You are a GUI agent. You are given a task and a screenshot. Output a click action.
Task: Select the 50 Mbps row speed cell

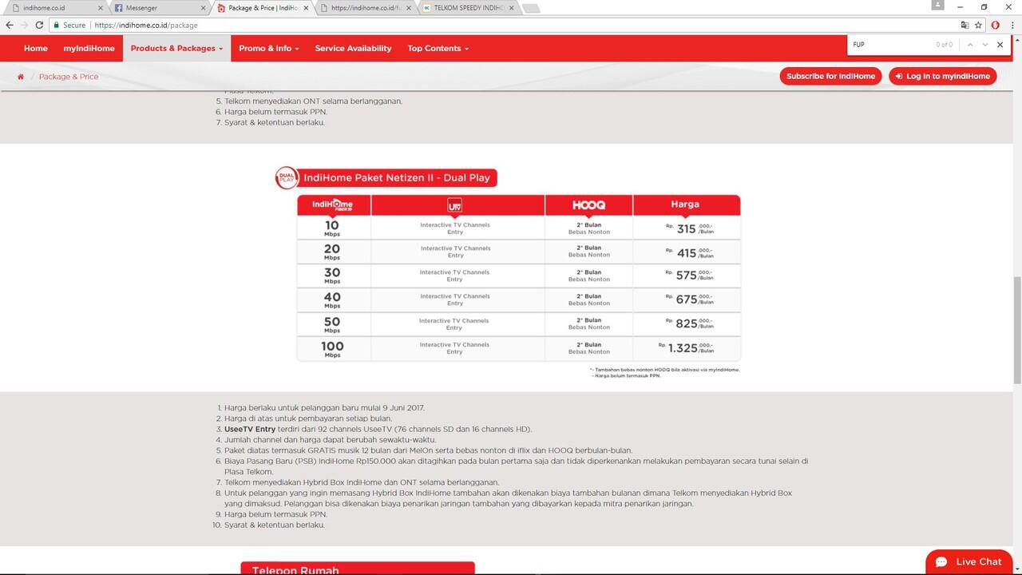332,324
